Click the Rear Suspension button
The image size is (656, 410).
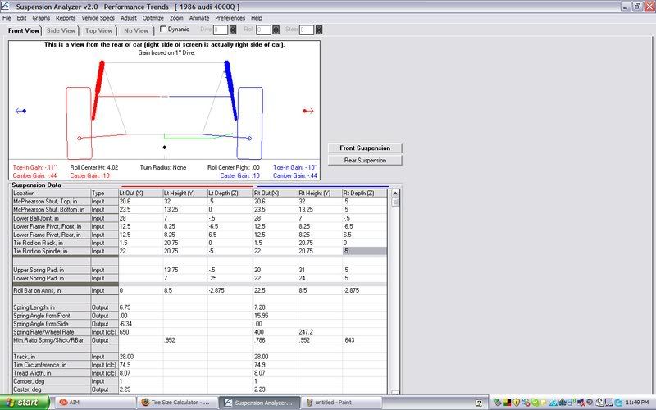365,160
